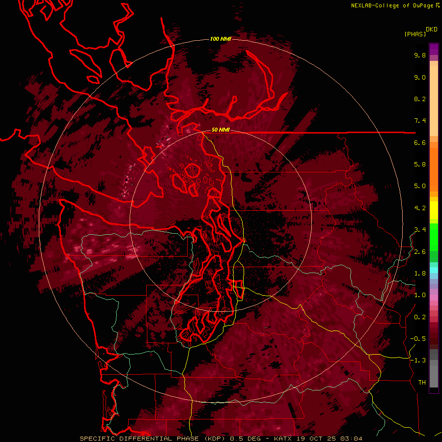
Task: Click the -0.5 legend value
Action: (418, 339)
